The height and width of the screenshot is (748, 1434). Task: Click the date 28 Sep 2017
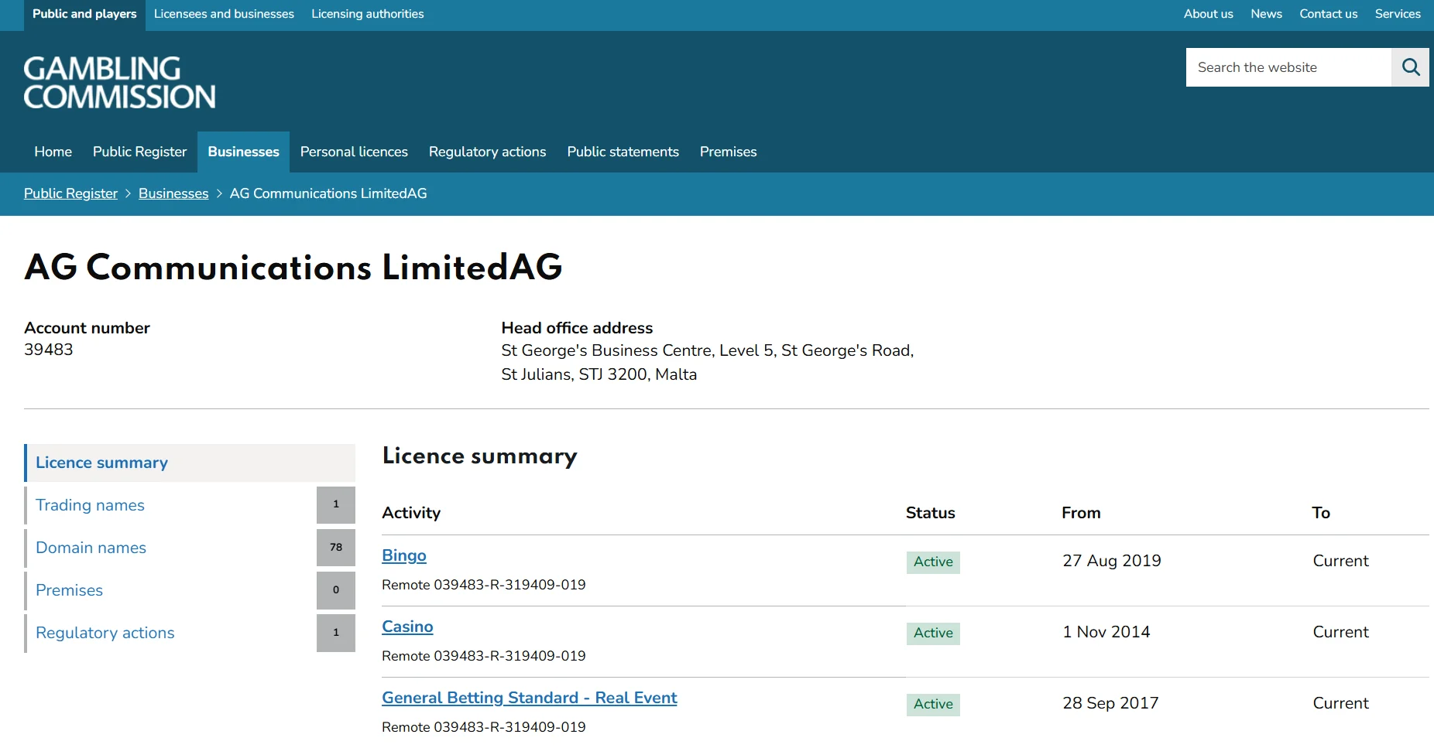point(1110,703)
